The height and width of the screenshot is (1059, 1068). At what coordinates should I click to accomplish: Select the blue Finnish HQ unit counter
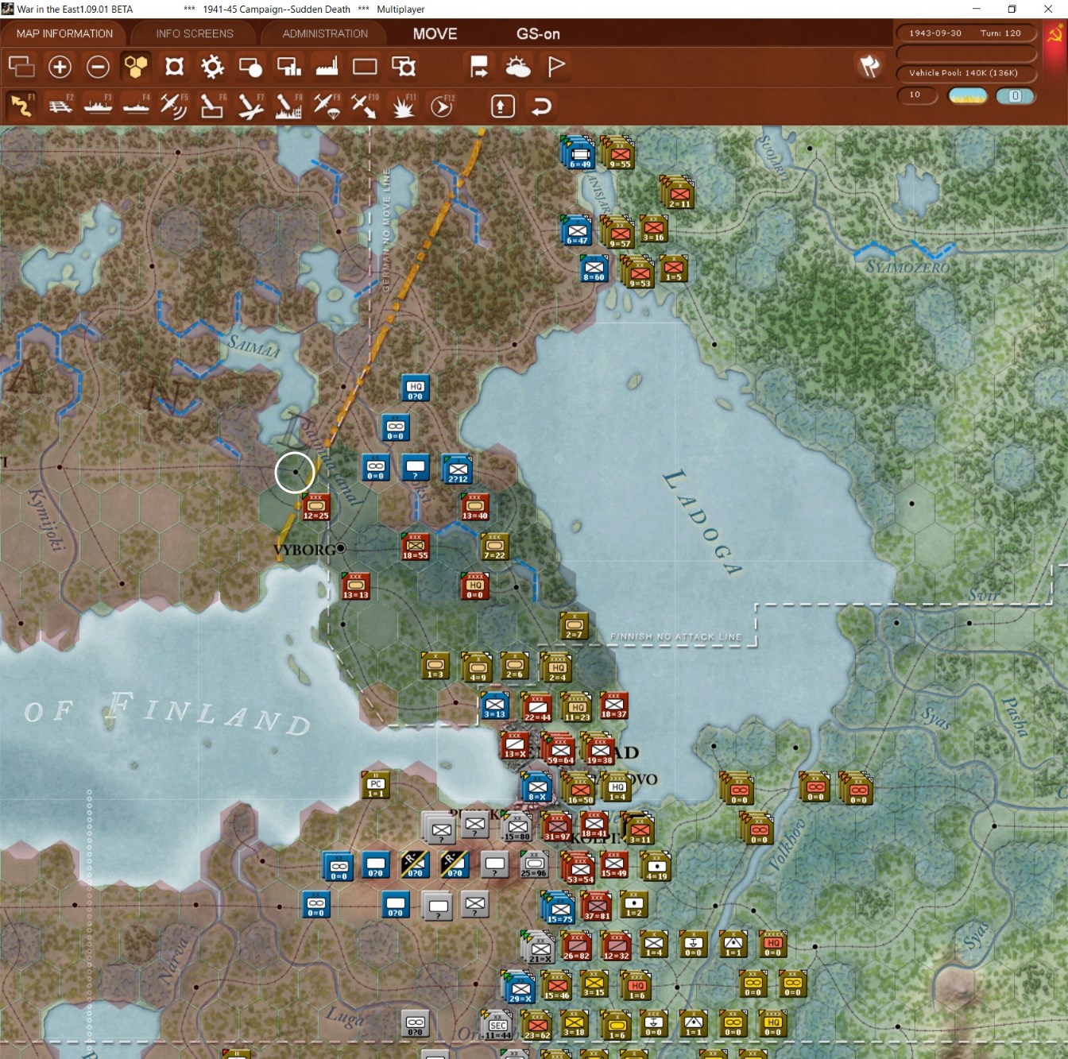click(x=416, y=387)
